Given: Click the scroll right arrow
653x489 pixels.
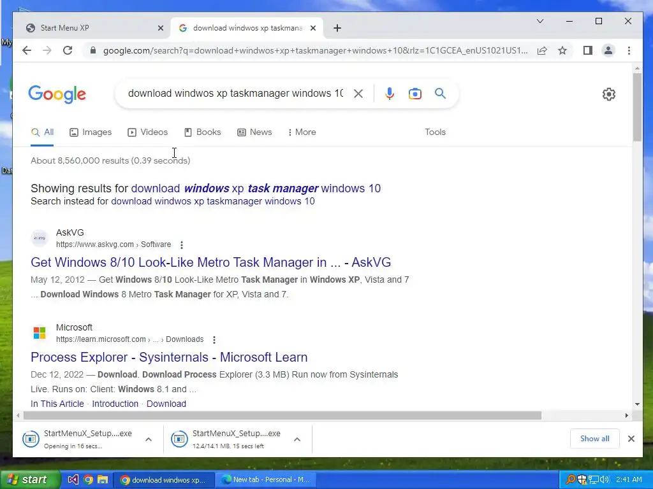Looking at the screenshot, I should pyautogui.click(x=627, y=415).
